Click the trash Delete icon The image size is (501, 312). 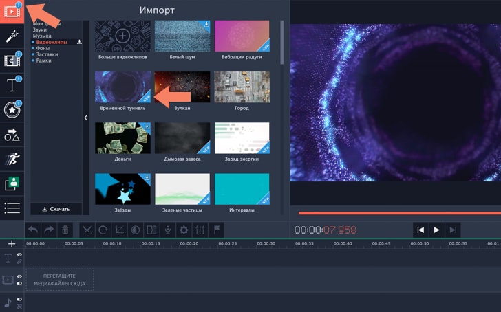(x=65, y=230)
